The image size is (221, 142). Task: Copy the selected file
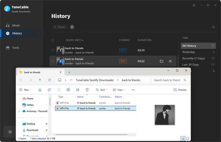coord(49,90)
